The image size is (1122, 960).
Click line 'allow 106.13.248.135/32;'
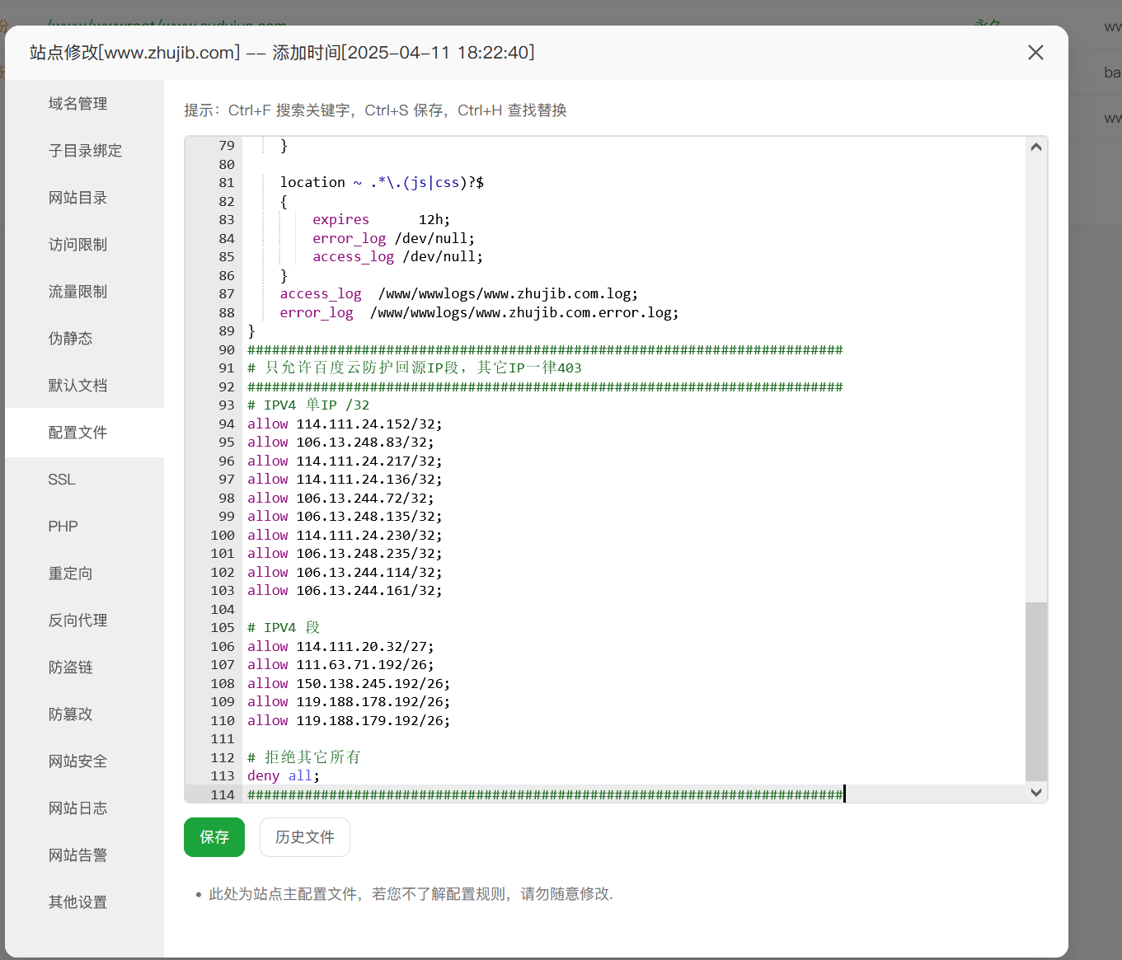[345, 517]
